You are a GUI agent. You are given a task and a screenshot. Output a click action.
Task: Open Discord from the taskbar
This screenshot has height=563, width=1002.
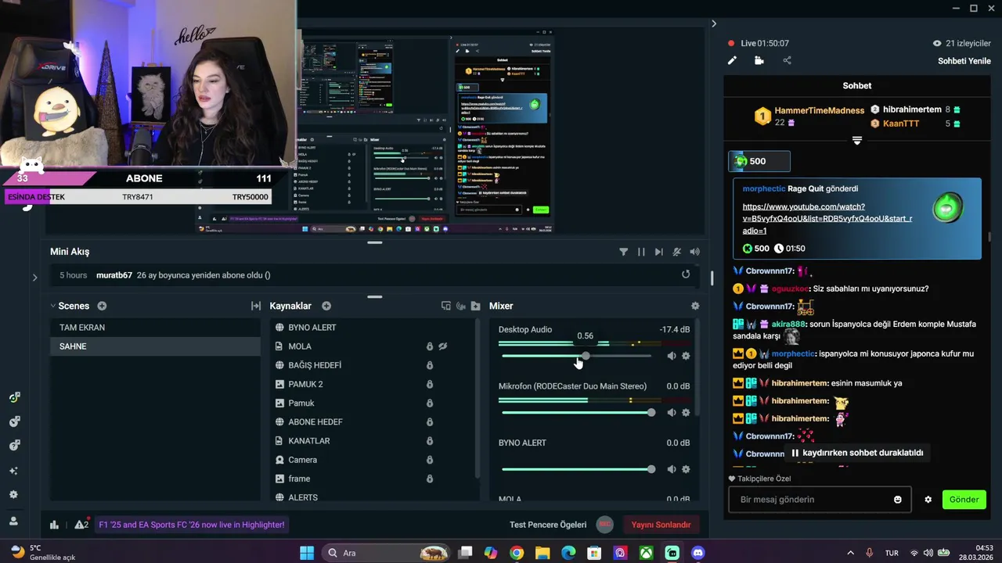click(697, 553)
